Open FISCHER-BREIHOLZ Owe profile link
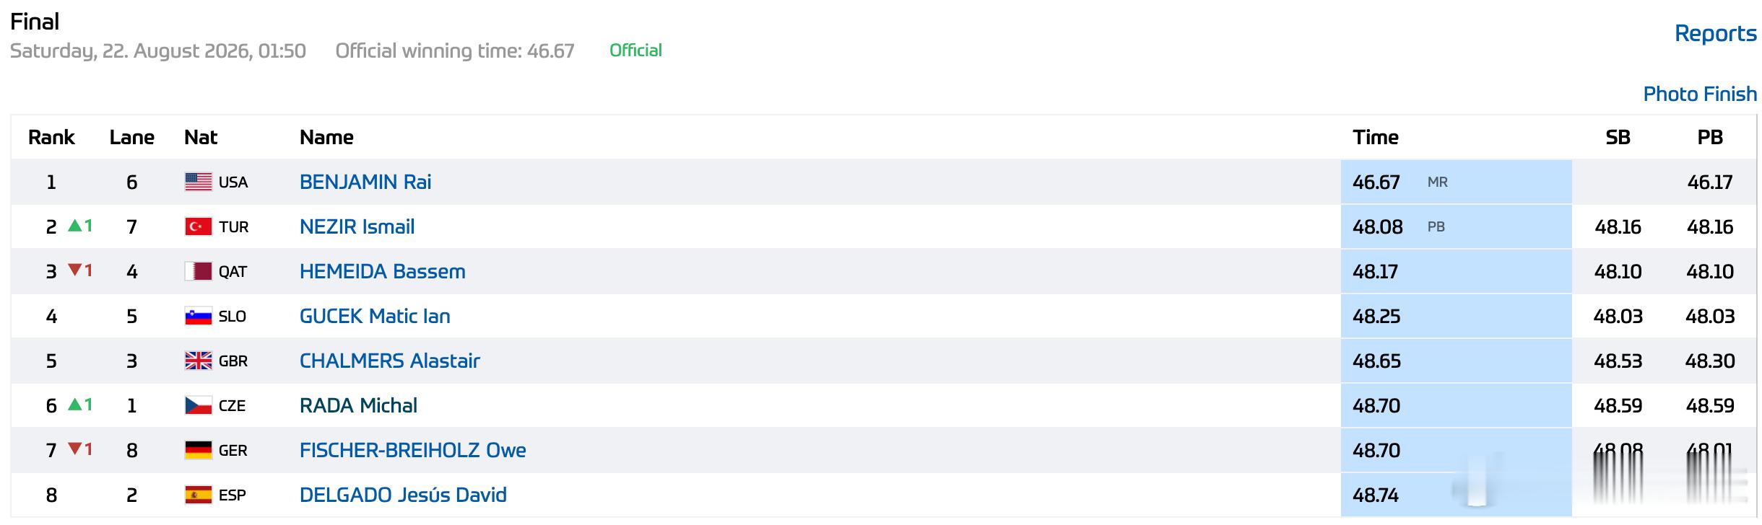This screenshot has width=1762, height=525. 412,450
